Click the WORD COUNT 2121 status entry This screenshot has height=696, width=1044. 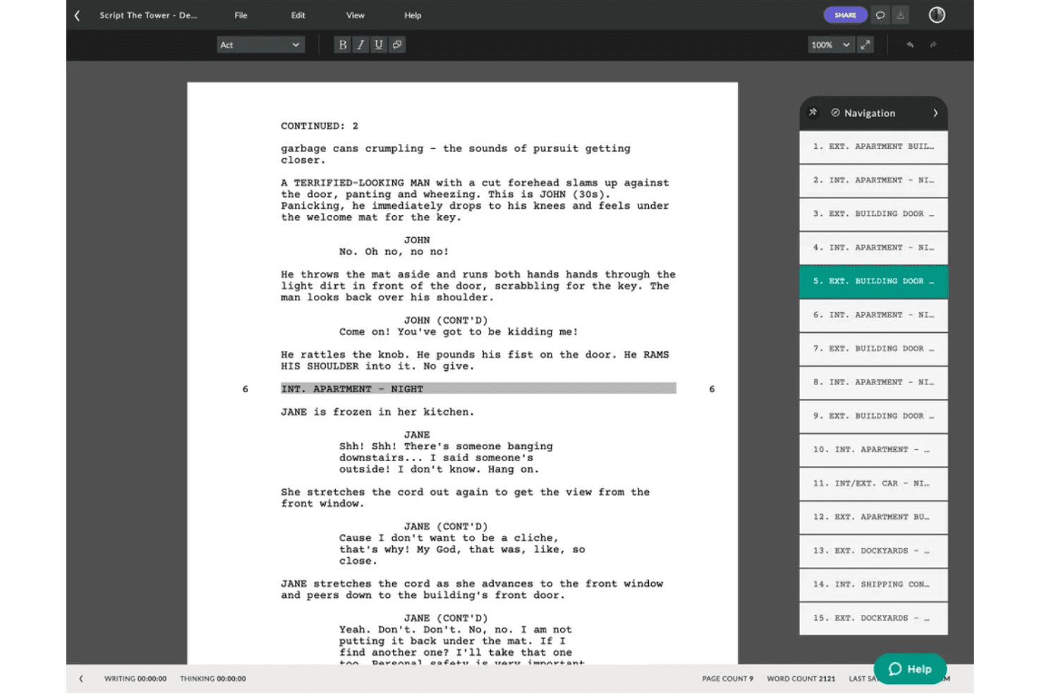801,678
